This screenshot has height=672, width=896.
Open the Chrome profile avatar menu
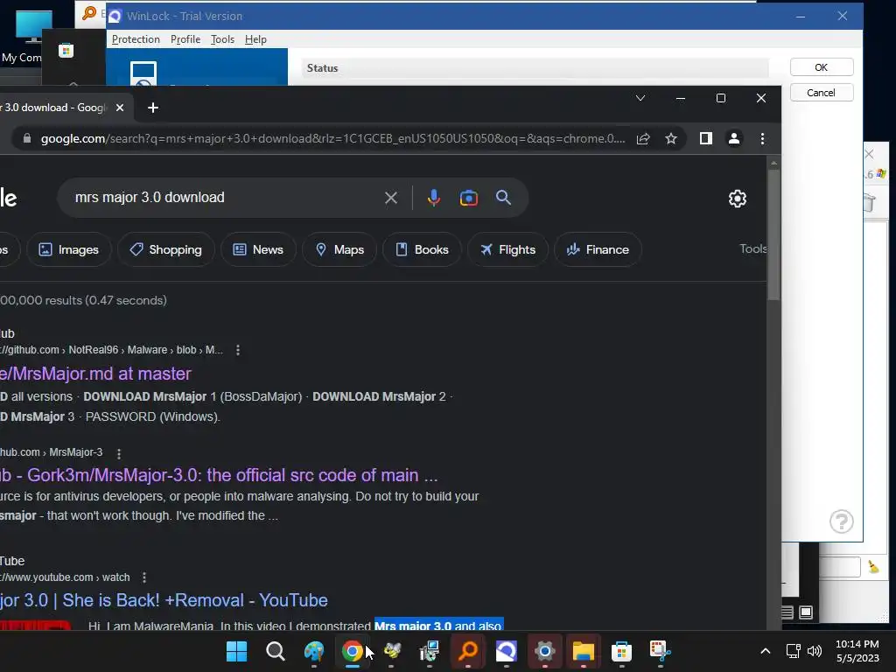click(x=734, y=139)
